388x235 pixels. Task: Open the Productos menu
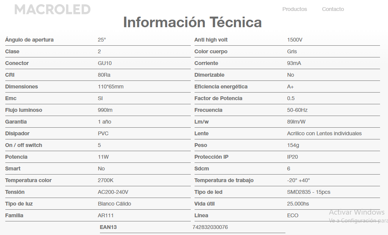[295, 9]
